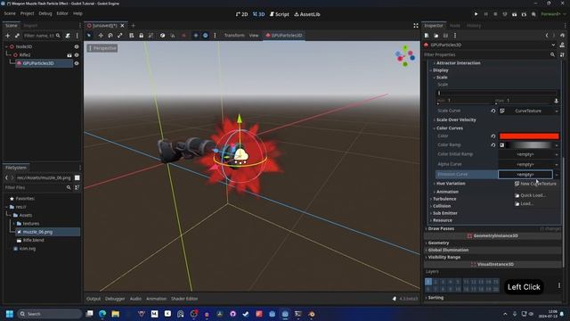Screen dimensions: 570x321
Task: Revert the Scale Curve property
Action: [493, 111]
